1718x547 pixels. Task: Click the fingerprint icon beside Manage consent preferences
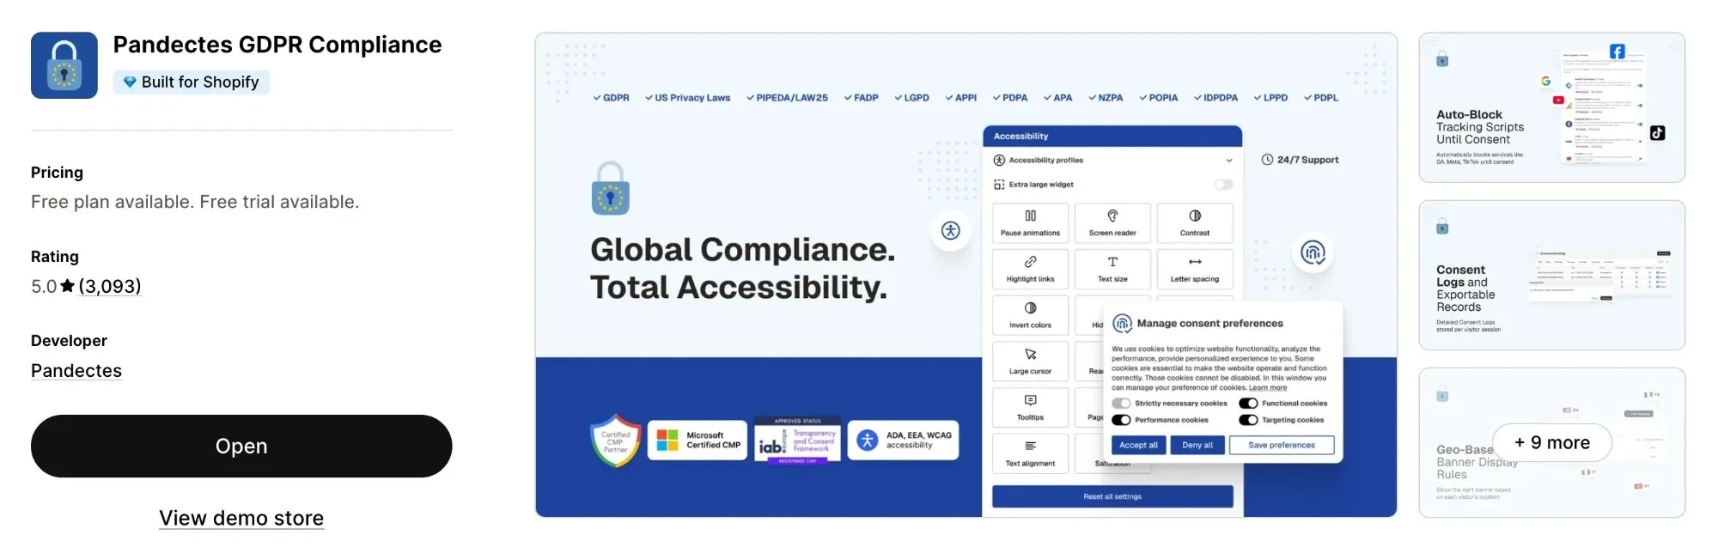[x=1122, y=323]
